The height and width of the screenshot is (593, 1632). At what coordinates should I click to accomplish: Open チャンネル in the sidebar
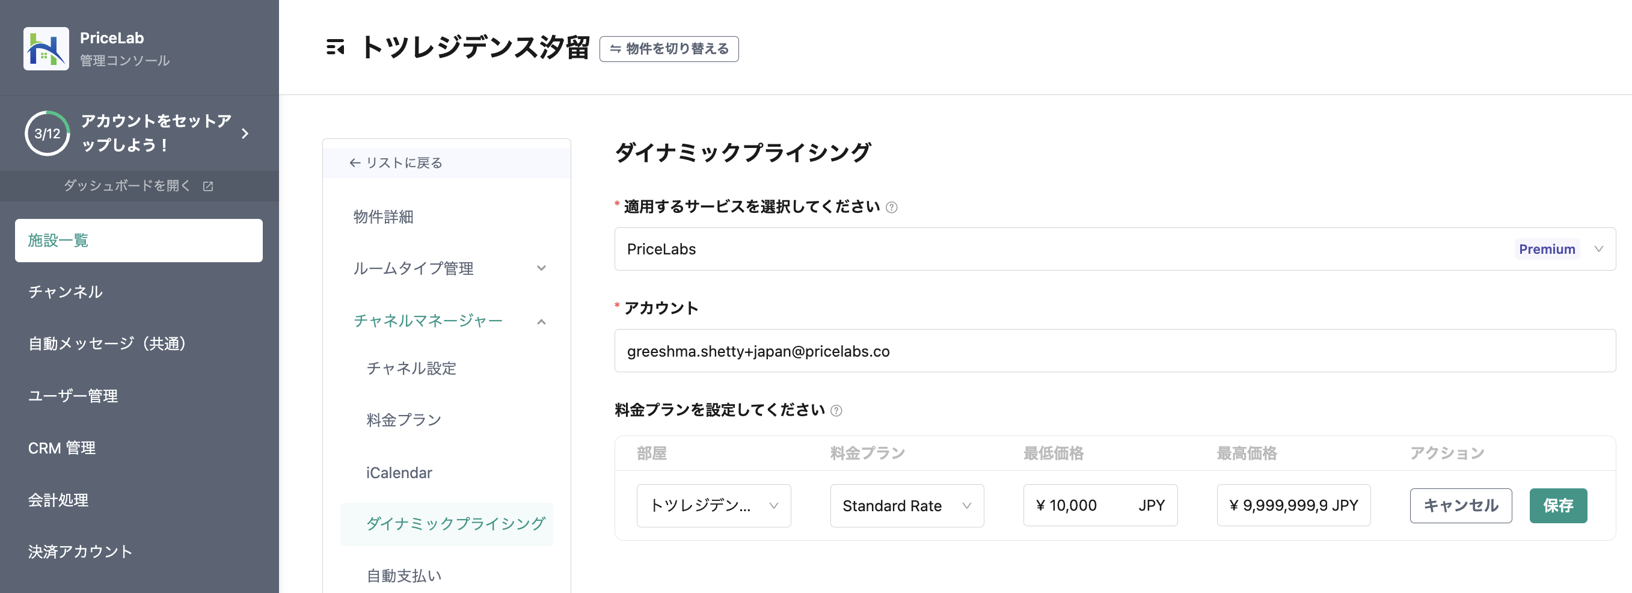tap(66, 292)
